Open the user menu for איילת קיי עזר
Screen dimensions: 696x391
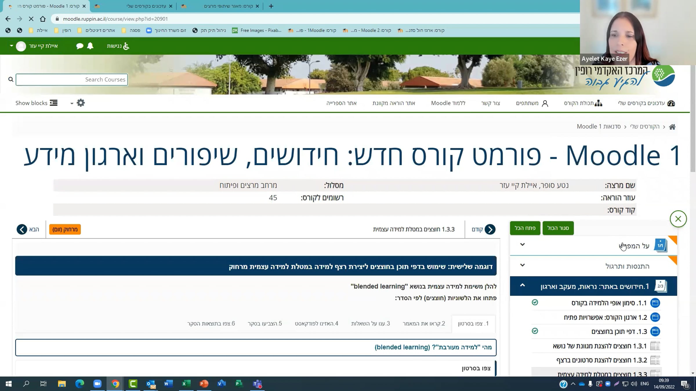pos(34,46)
